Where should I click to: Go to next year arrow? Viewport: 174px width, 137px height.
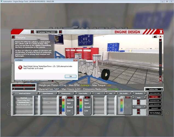[60, 32]
